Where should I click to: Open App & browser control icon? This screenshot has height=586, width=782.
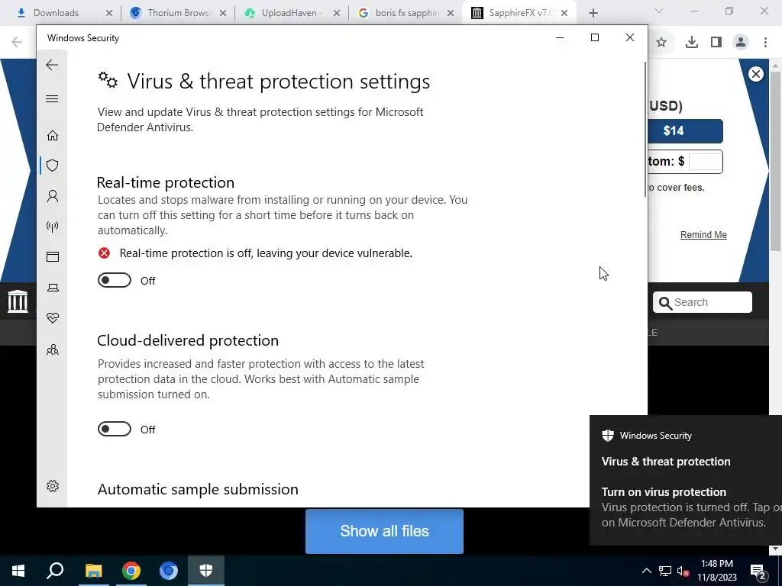53,256
